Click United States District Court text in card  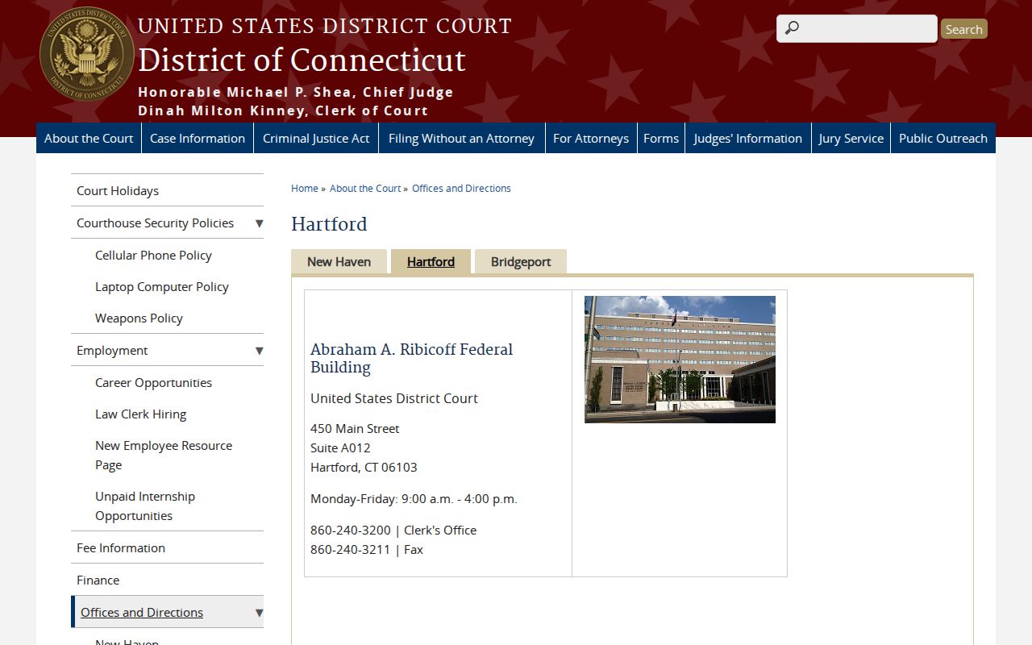point(394,398)
